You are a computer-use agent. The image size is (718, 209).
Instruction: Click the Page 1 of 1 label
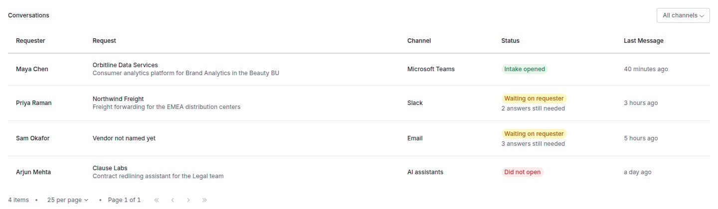tap(124, 200)
